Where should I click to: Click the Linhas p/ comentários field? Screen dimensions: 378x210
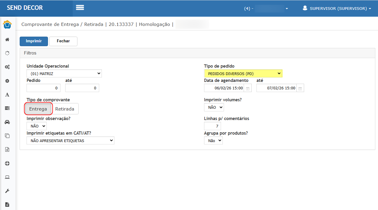click(x=212, y=126)
